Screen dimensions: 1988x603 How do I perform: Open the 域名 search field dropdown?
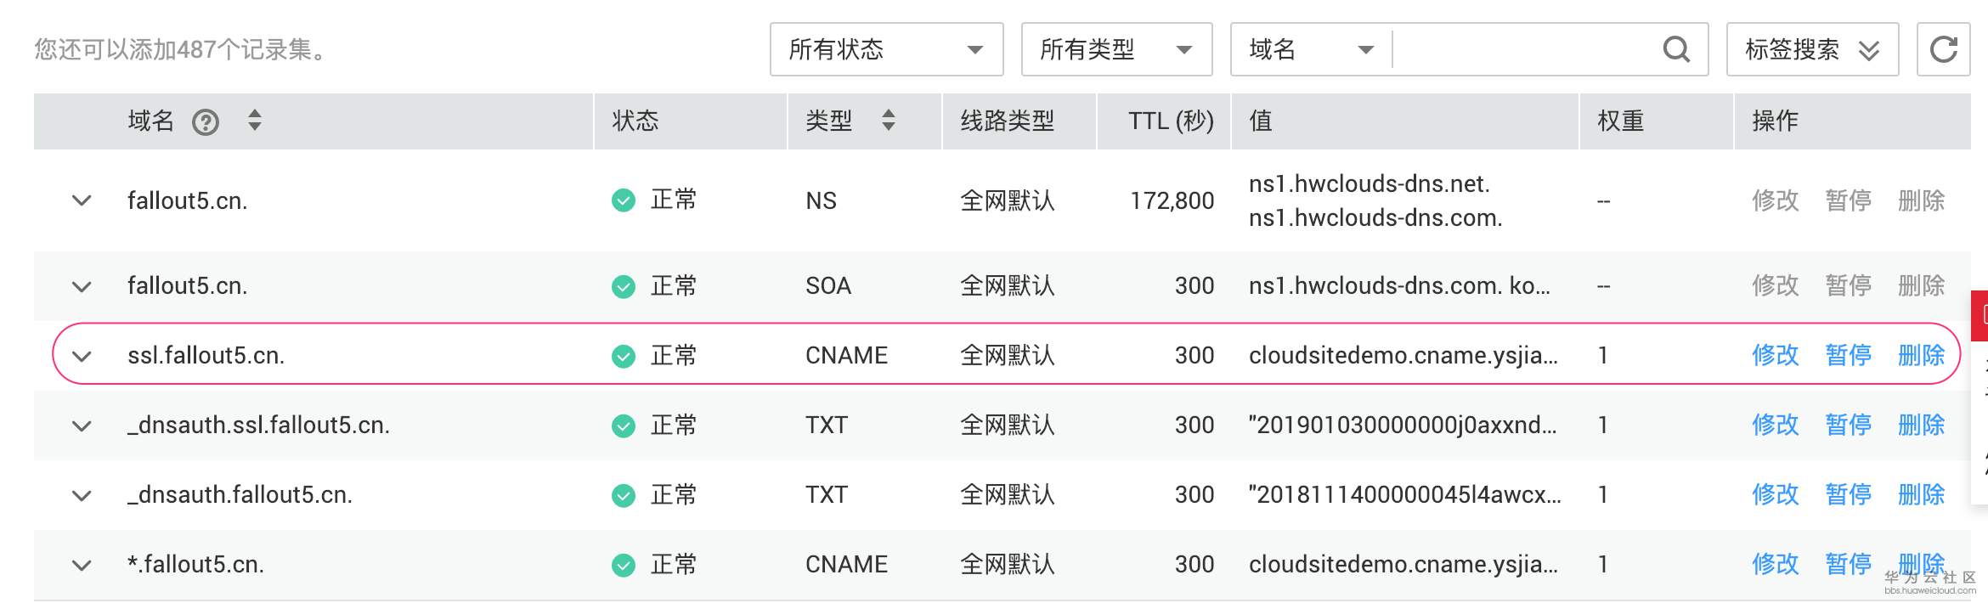(1311, 49)
